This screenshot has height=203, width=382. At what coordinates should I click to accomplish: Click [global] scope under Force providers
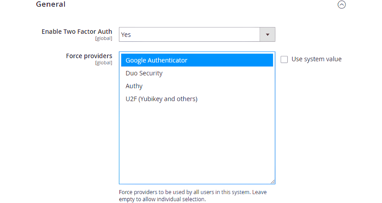click(x=103, y=63)
